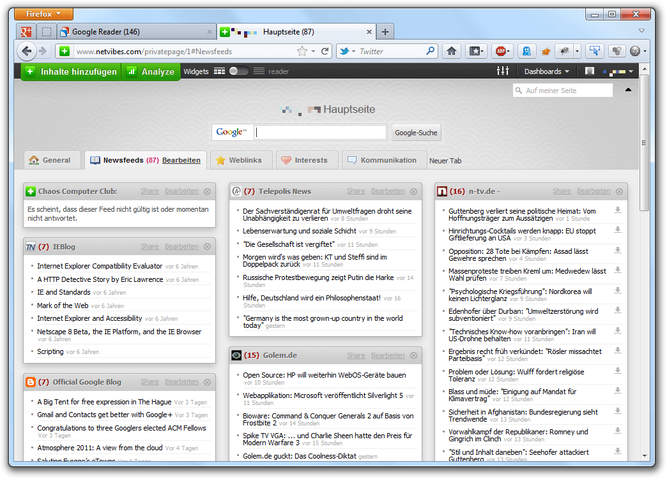This screenshot has height=479, width=667.
Task: Click Bearbeiten link on Newsfeeds tab
Action: pos(181,160)
